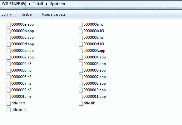Select the file name text title.tmd

(x=18, y=110)
